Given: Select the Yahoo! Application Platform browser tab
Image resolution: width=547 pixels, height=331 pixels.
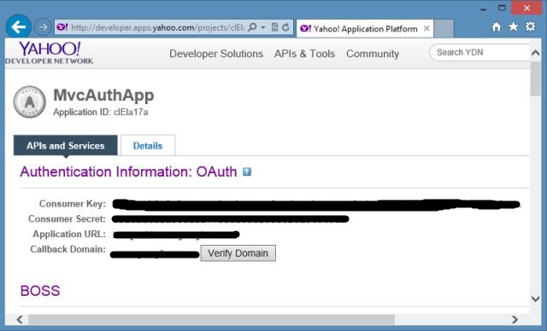Looking at the screenshot, I should [x=365, y=28].
